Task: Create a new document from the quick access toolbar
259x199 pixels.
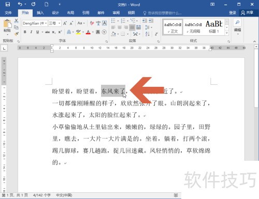Action: 46,4
